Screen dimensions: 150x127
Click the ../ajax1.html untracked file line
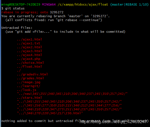pyautogui.click(x=29, y=39)
